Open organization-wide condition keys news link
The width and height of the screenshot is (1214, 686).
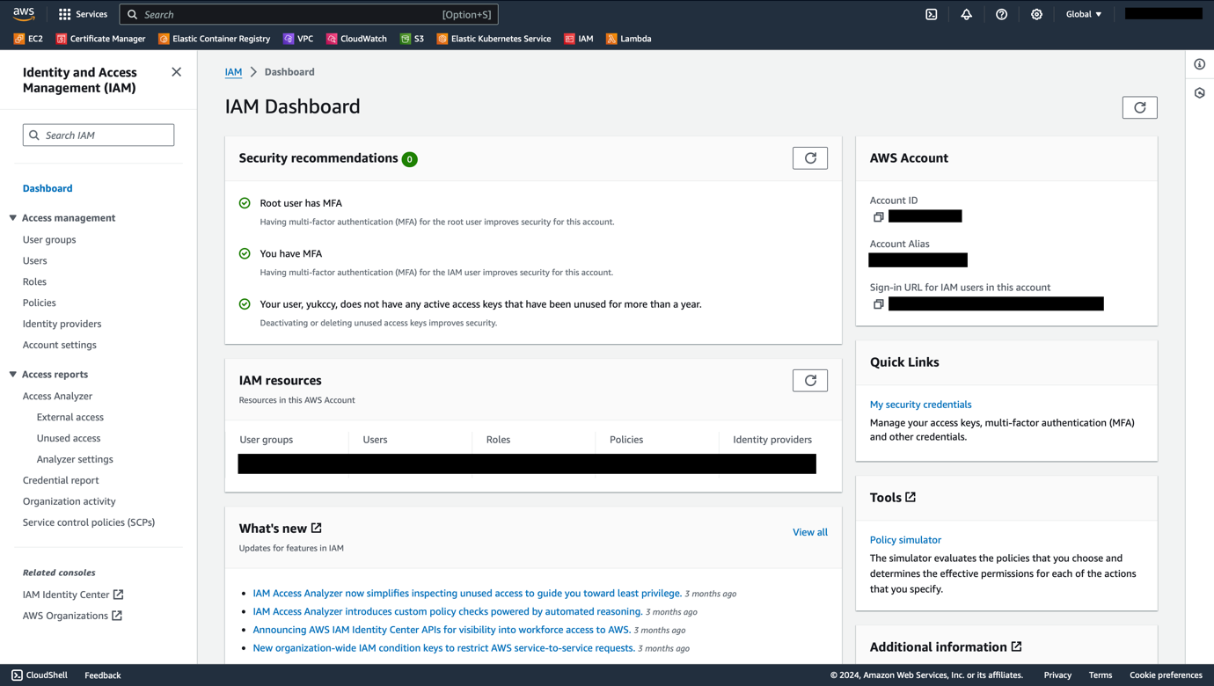click(x=443, y=648)
